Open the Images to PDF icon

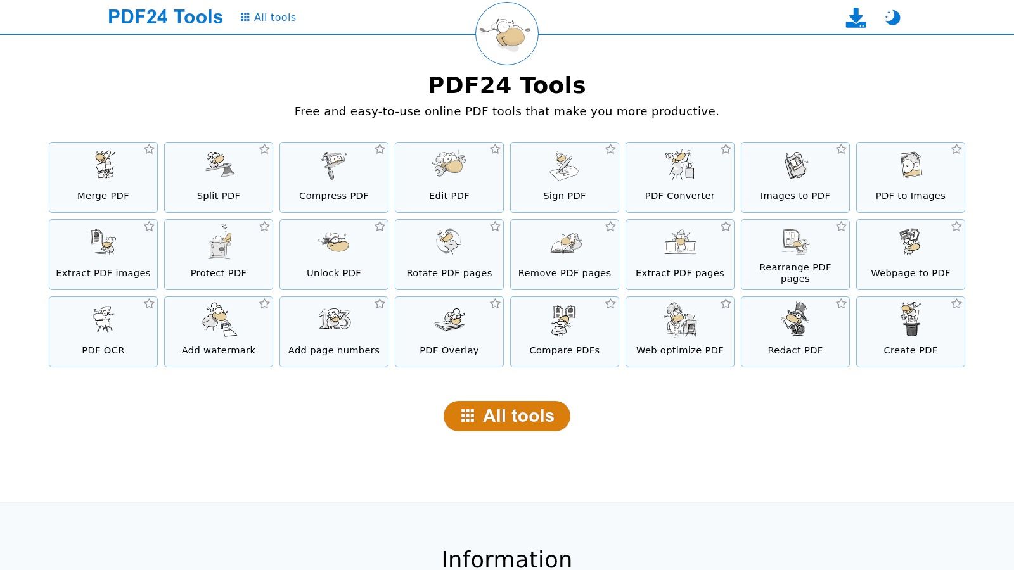tap(795, 165)
